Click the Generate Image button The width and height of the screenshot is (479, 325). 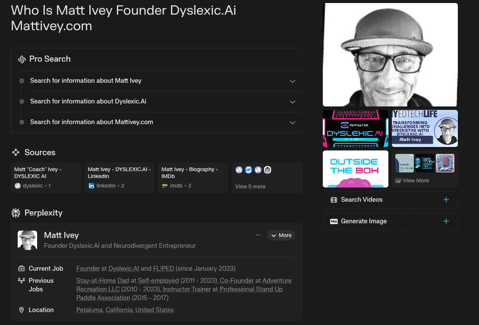[390, 221]
